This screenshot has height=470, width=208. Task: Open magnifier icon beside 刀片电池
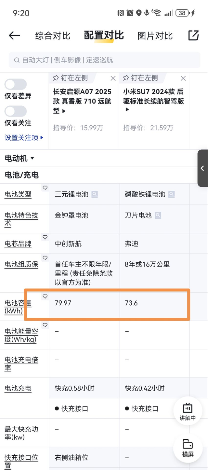pos(159,215)
